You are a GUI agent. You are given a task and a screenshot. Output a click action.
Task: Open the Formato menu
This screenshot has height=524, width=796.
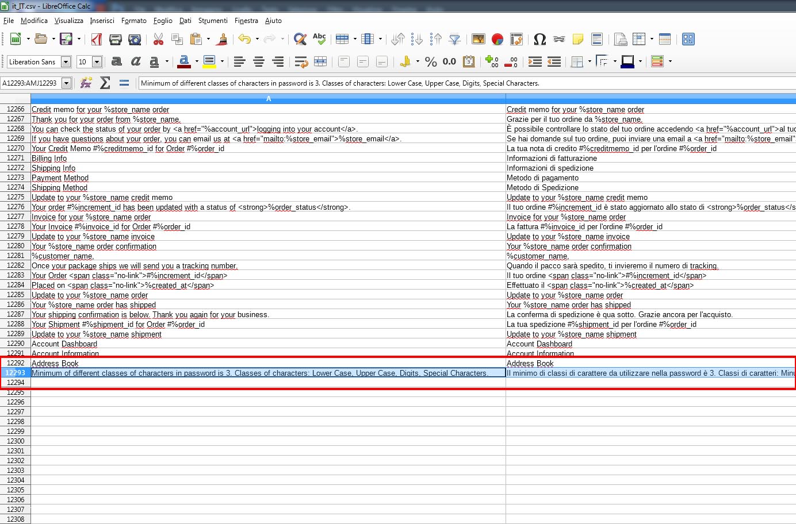134,21
